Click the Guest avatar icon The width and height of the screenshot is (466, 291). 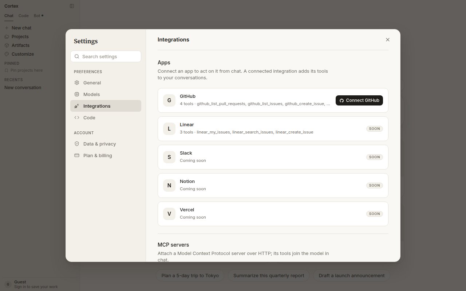point(8,284)
